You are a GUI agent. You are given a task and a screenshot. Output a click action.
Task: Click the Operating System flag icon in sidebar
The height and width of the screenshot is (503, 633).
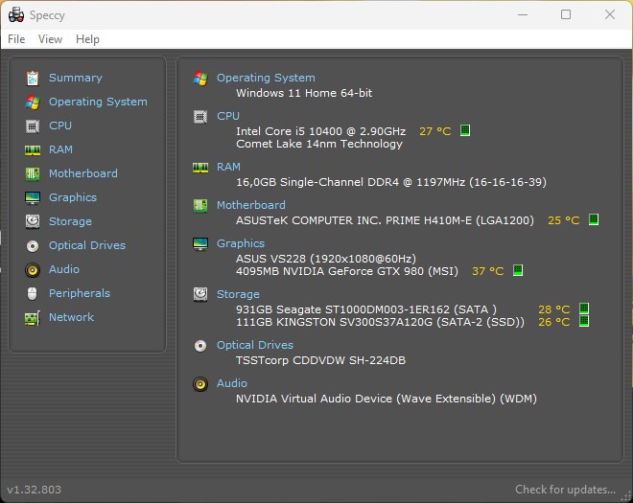pos(33,103)
